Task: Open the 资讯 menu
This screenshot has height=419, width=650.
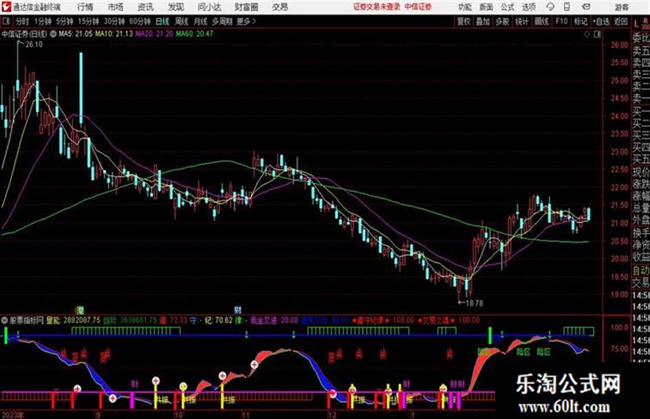Action: [146, 7]
